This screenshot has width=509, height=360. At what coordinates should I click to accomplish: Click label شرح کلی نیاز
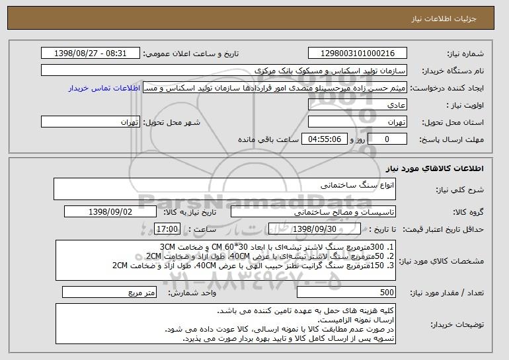click(x=459, y=190)
